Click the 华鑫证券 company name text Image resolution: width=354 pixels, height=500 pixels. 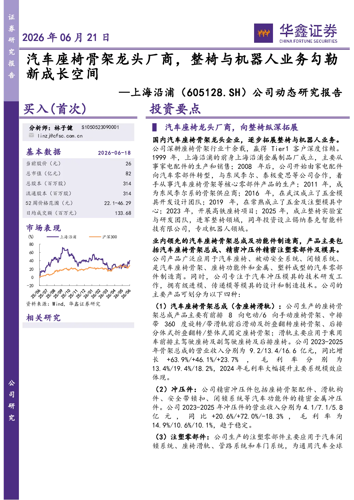[308, 31]
